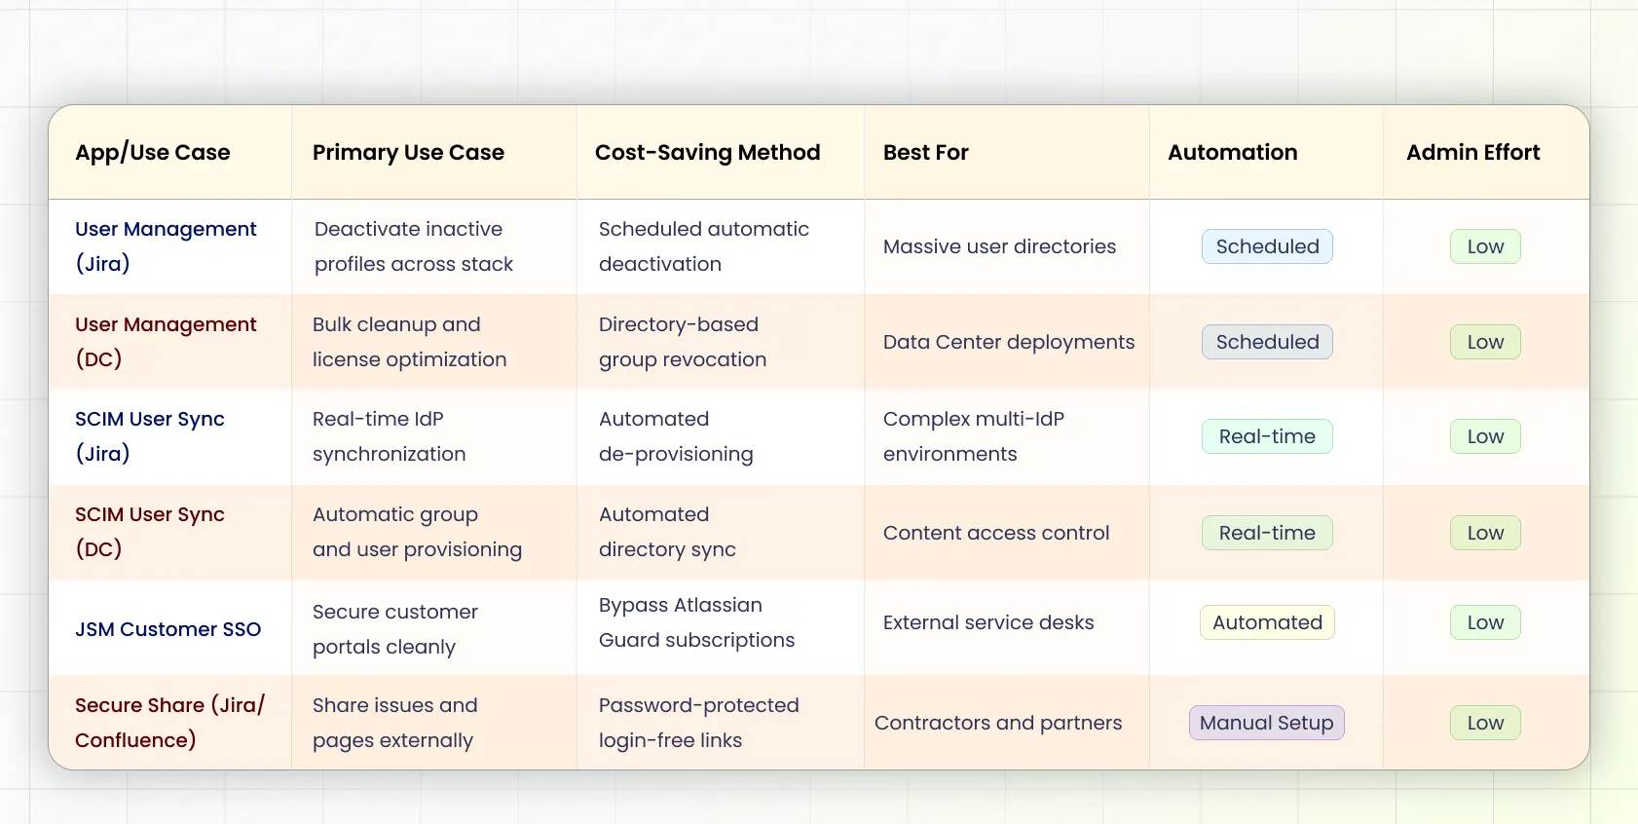Click 'Directory-based group revocation' text
1638x824 pixels.
[x=683, y=342]
